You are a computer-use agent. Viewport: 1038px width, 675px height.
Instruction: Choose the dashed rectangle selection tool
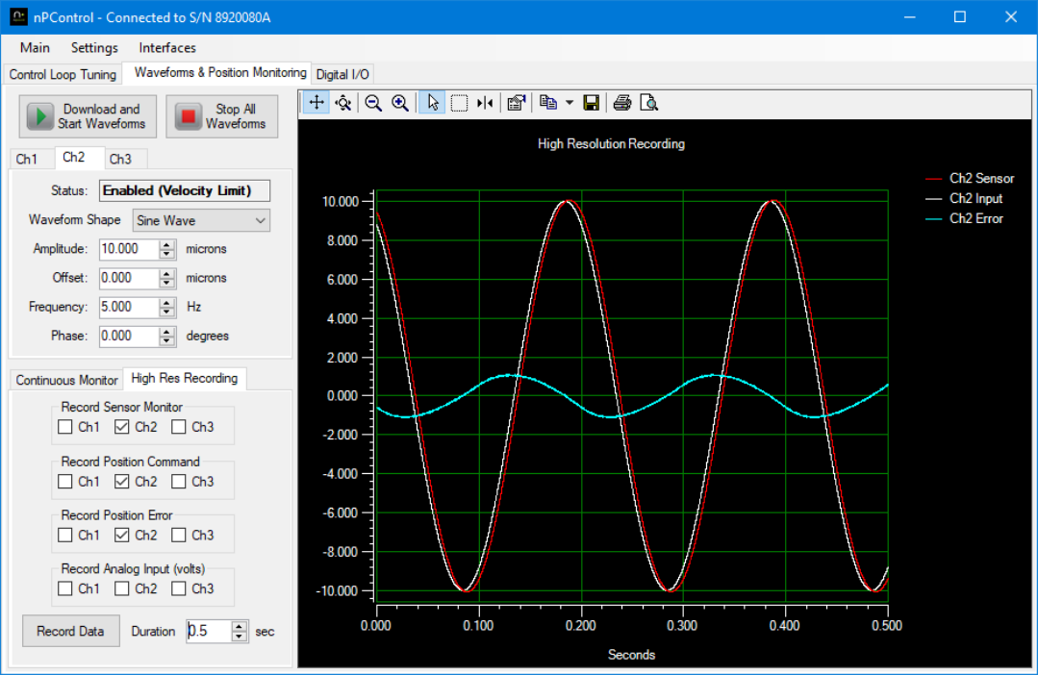pos(459,103)
